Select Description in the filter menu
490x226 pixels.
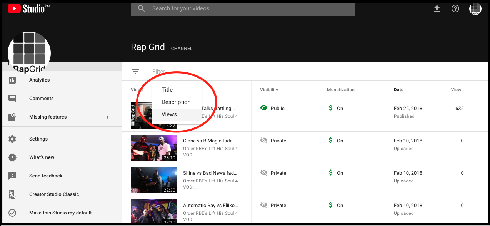(x=177, y=102)
